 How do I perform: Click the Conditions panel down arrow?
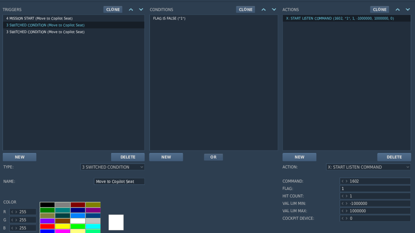coord(274,10)
